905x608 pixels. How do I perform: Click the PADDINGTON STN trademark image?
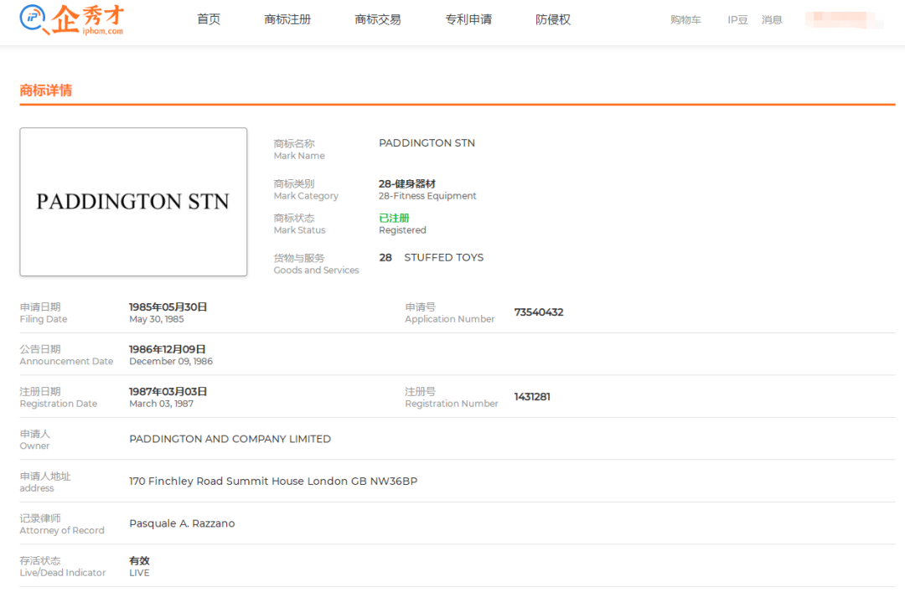pyautogui.click(x=133, y=202)
